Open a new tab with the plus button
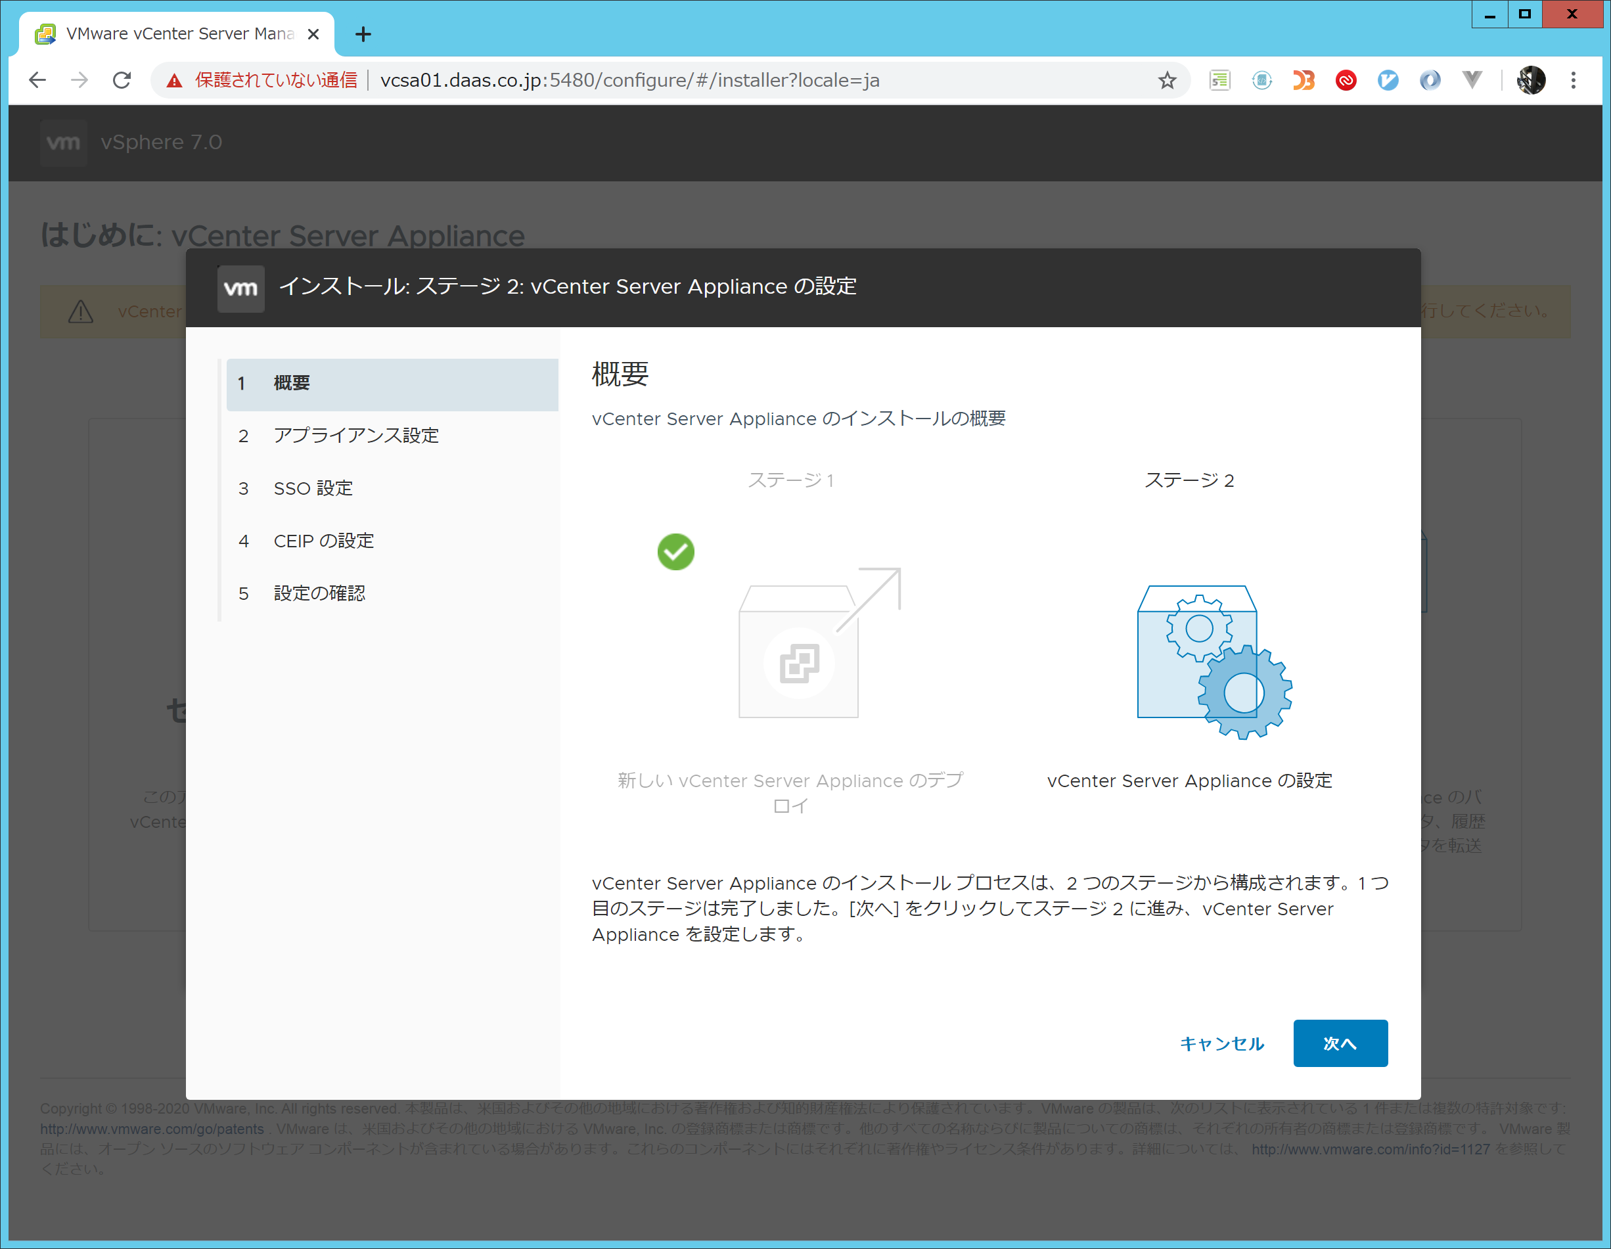The image size is (1611, 1249). point(363,34)
